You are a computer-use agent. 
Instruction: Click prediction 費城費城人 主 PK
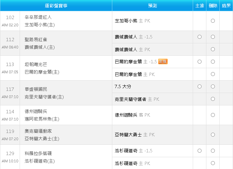click(133, 50)
